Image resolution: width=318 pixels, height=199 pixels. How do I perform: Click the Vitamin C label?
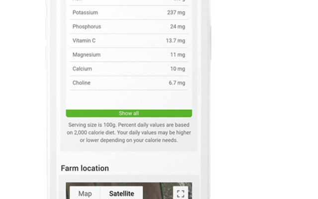click(84, 41)
